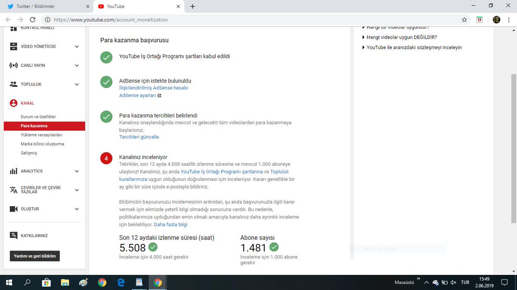The width and height of the screenshot is (517, 290).
Task: Go back to previous page
Action: tap(8, 20)
